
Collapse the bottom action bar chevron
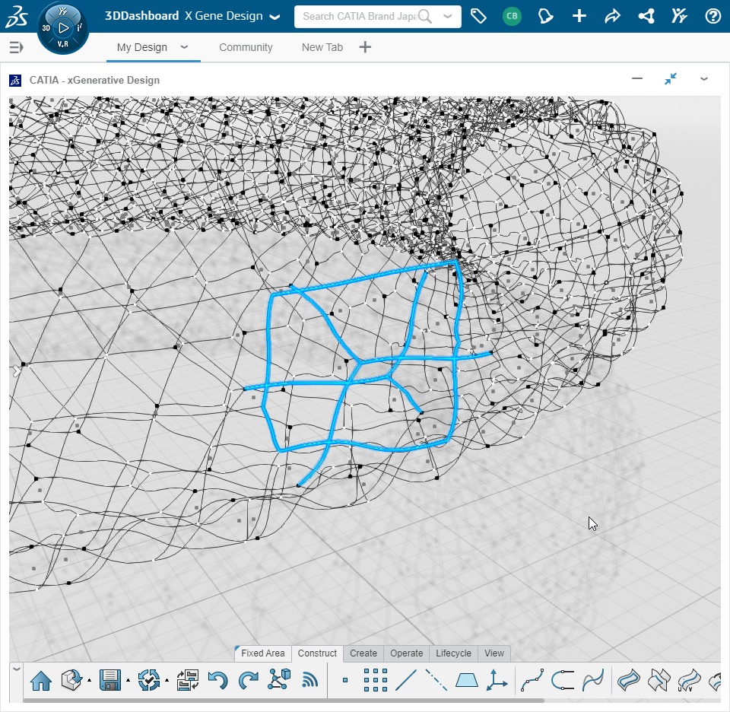click(16, 669)
